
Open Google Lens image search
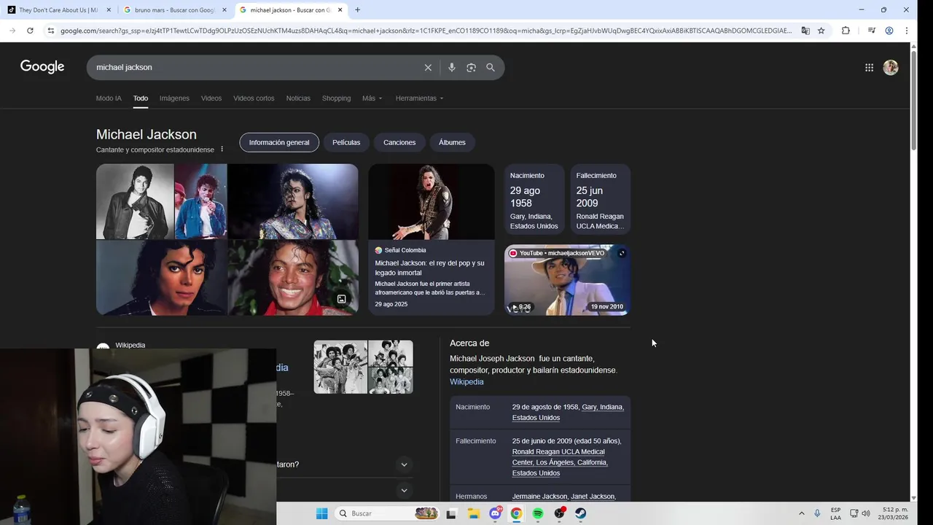[x=471, y=67]
